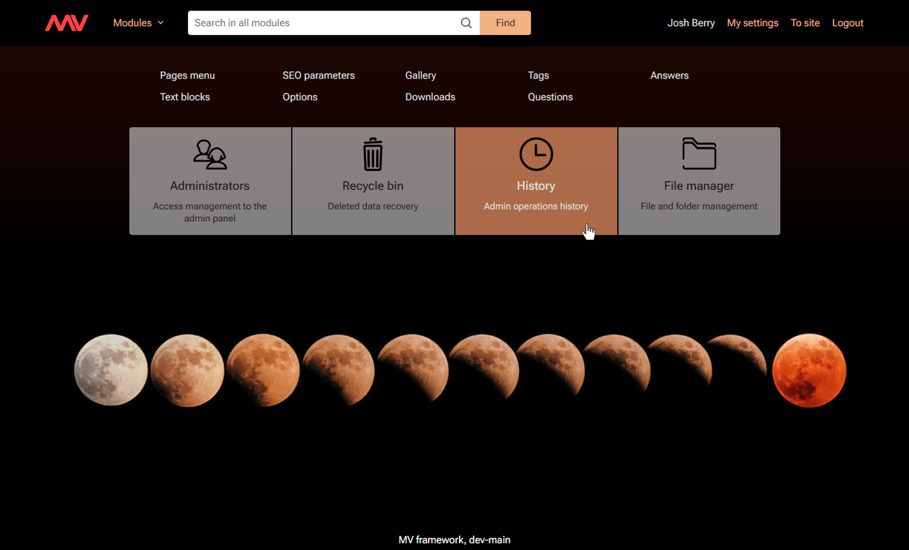Viewport: 909px width, 550px height.
Task: Click the magnifying glass search icon
Action: (466, 23)
